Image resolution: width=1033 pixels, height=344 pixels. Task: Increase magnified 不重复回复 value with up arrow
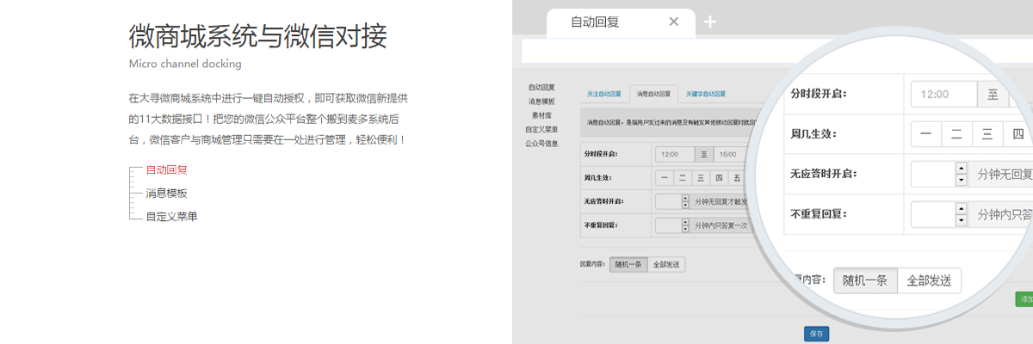962,209
